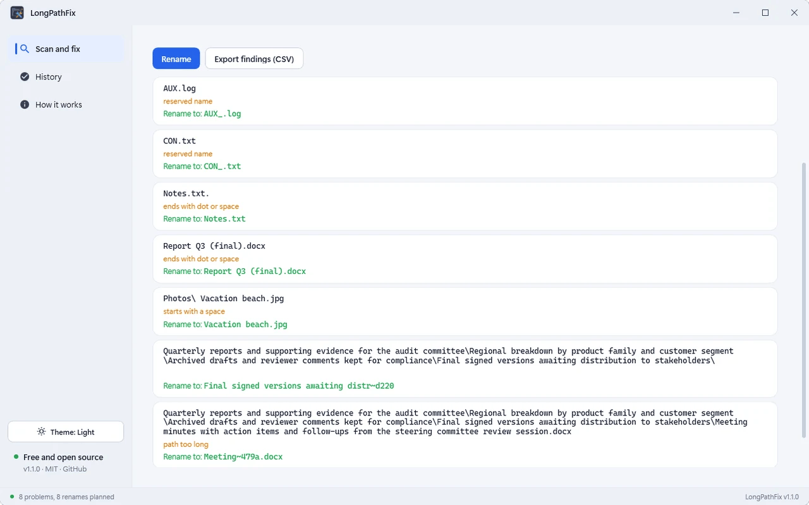
Task: Click the Free and open source label
Action: pyautogui.click(x=63, y=457)
